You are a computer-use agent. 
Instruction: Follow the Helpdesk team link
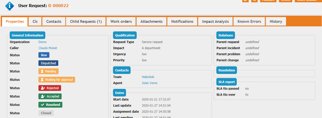[x=148, y=77]
